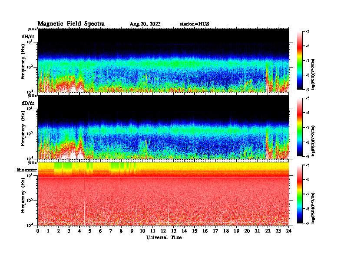This screenshot has width=344, height=265.
Task: Select the "dD/dt" panel label
Action: coord(28,103)
